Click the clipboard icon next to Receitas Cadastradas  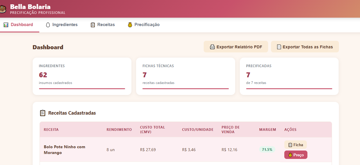tap(43, 113)
